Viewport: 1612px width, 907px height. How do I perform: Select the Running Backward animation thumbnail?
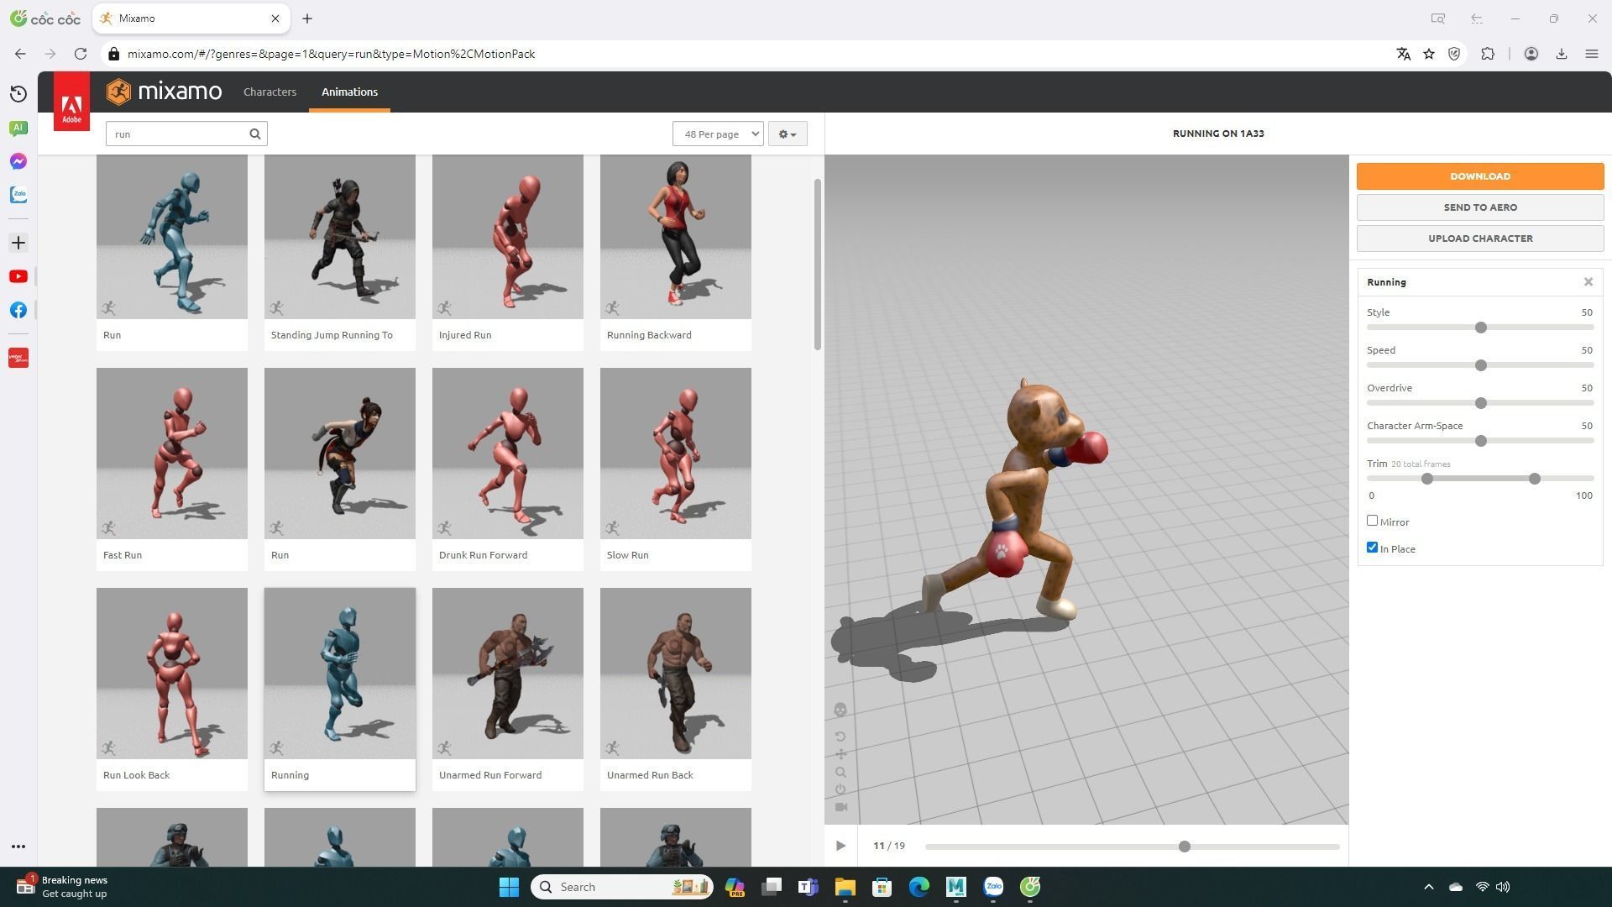675,238
